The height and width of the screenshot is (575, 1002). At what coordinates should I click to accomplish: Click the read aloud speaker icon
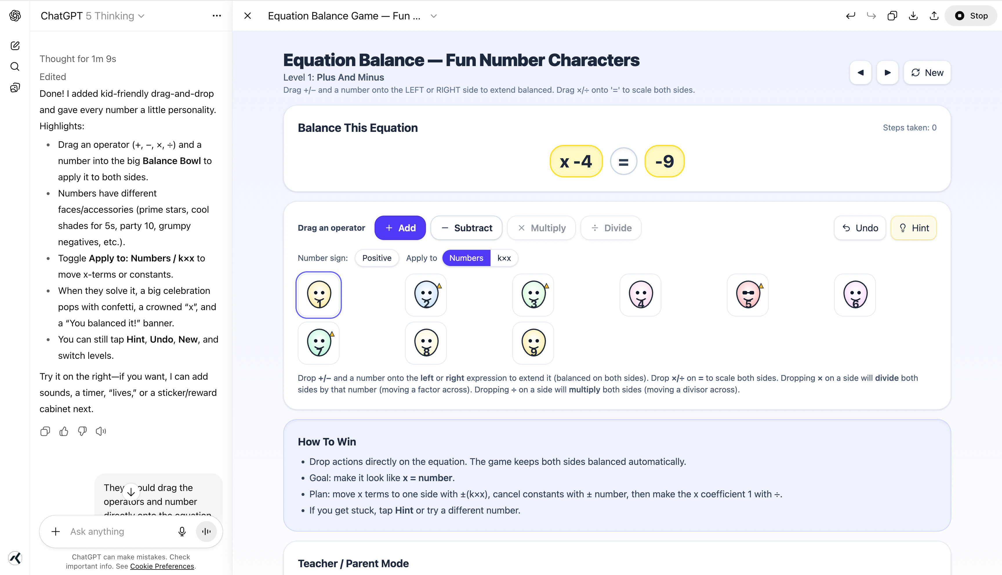[x=101, y=431]
